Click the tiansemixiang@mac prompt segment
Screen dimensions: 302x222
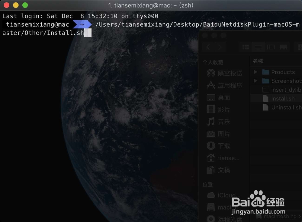click(37, 24)
